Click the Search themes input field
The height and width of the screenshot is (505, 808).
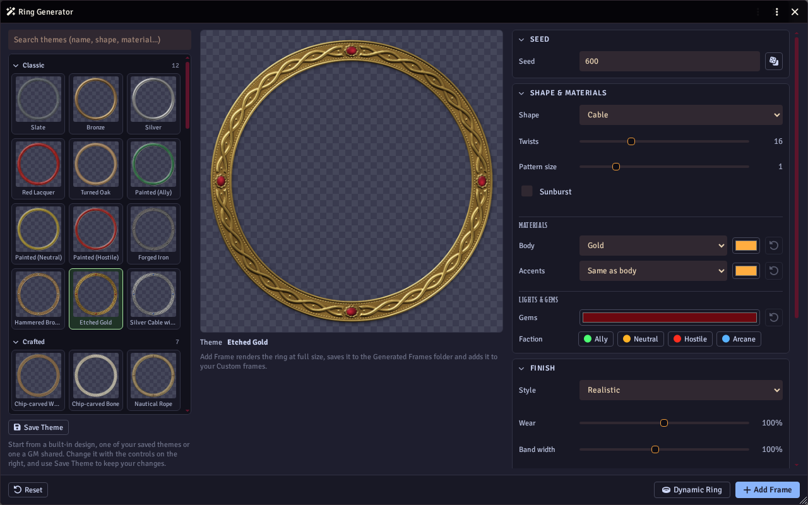[100, 40]
